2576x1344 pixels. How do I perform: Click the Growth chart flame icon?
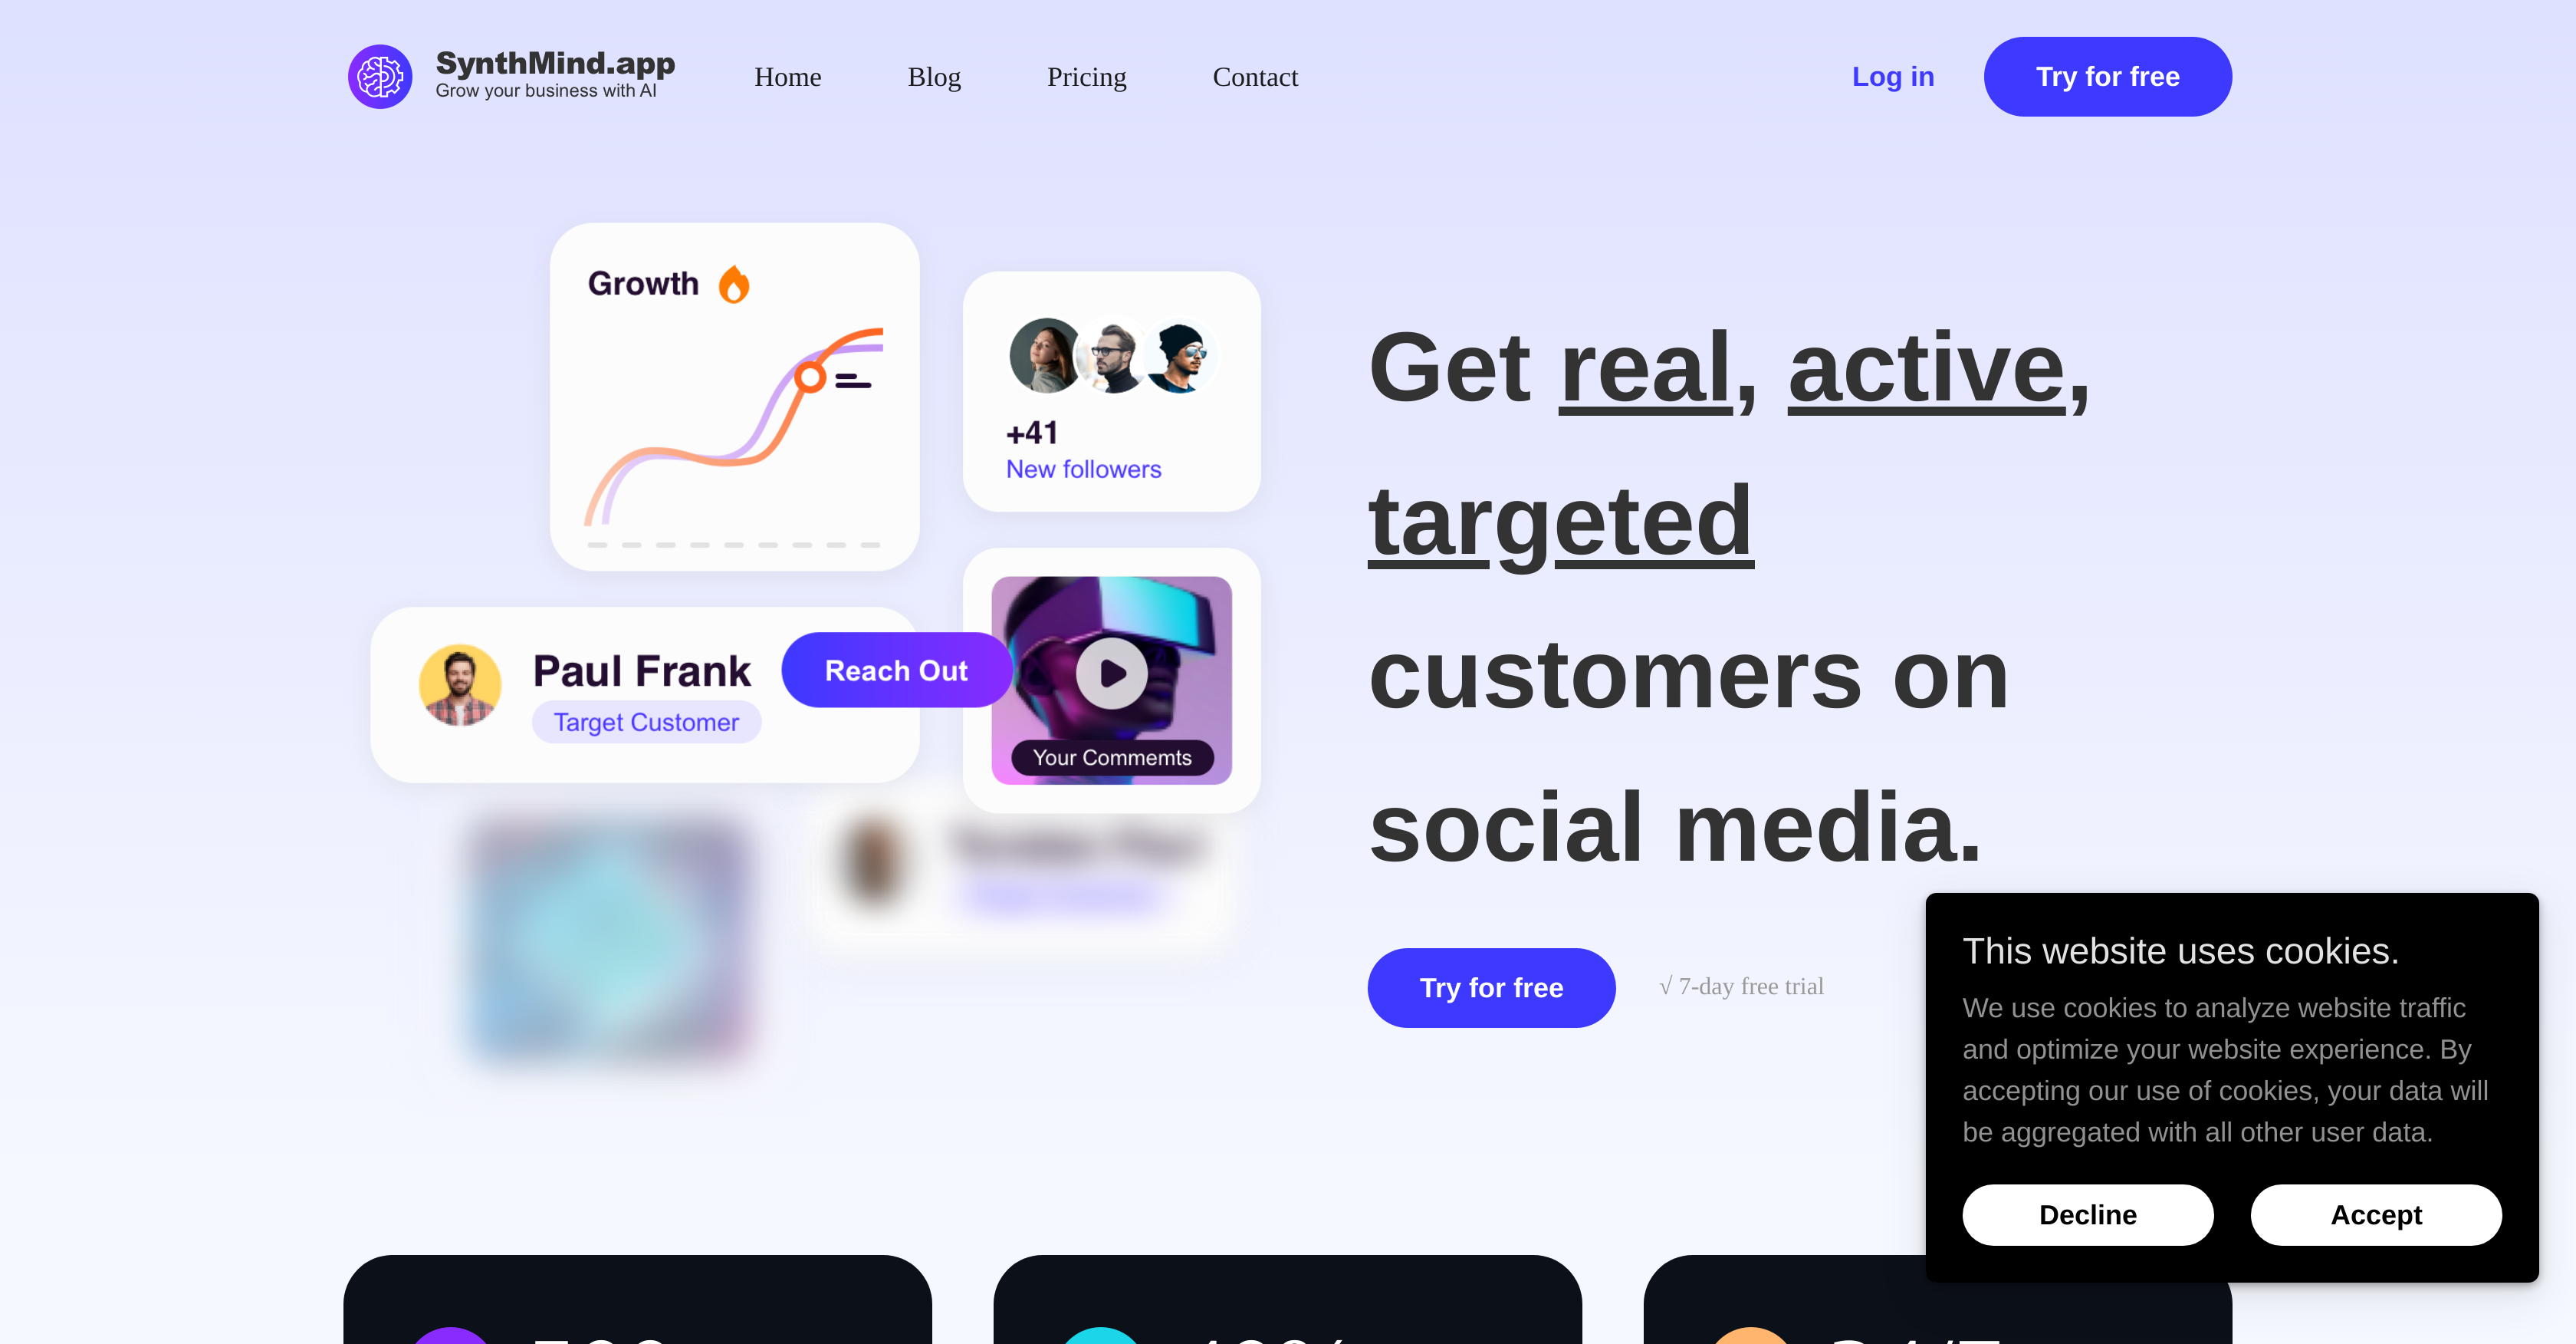click(734, 285)
